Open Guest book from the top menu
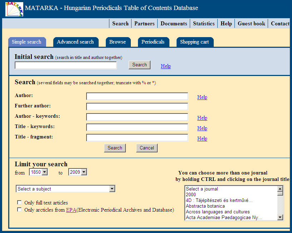This screenshot has width=292, height=233. (251, 24)
